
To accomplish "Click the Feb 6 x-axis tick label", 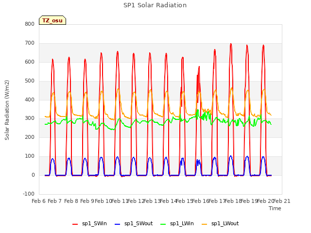I will 39,201.
